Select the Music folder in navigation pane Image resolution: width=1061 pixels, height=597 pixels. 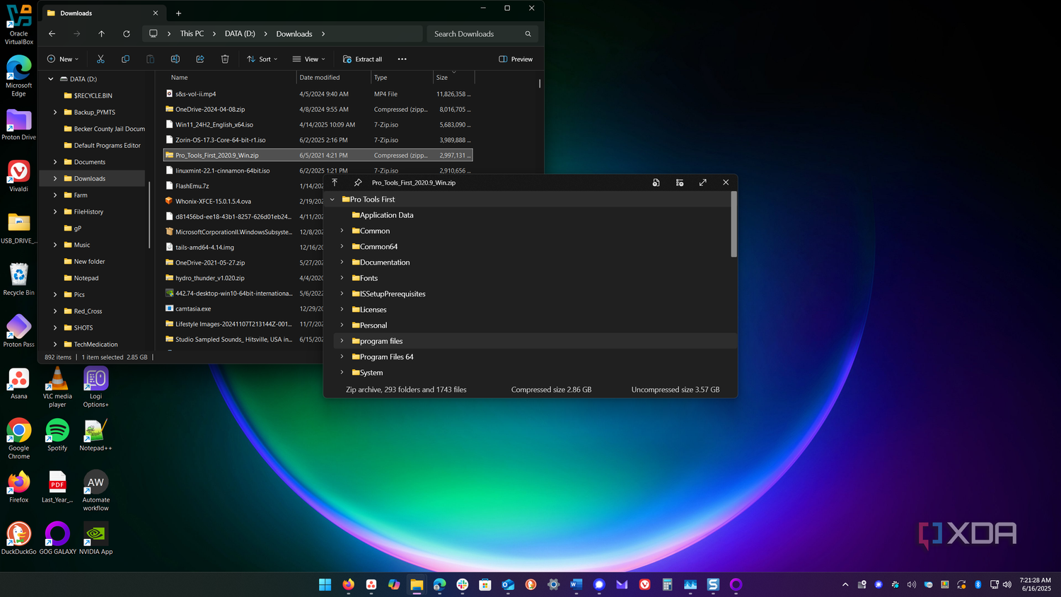coord(82,245)
